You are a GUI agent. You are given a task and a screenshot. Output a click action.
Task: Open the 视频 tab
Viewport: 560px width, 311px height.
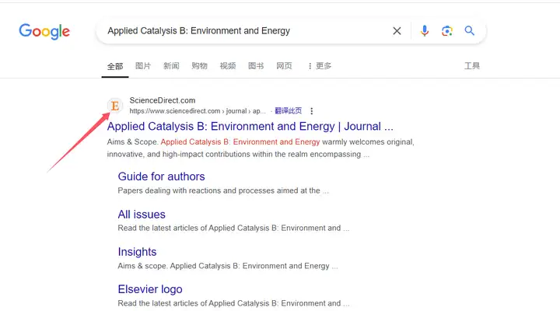click(228, 66)
